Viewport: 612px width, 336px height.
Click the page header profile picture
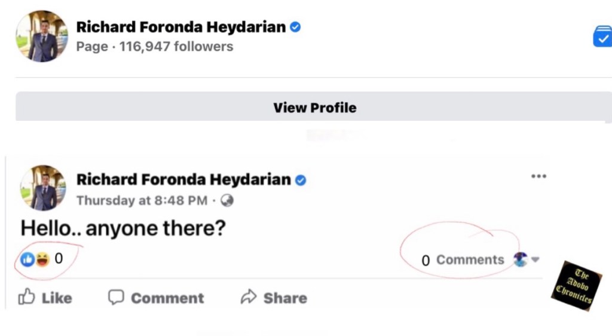tap(42, 36)
